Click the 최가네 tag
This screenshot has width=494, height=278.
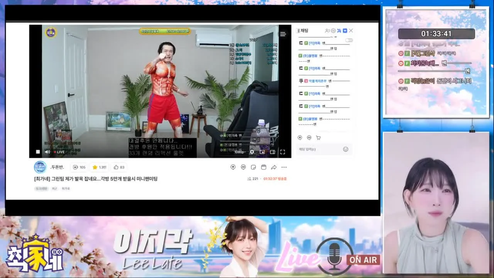coord(66,188)
